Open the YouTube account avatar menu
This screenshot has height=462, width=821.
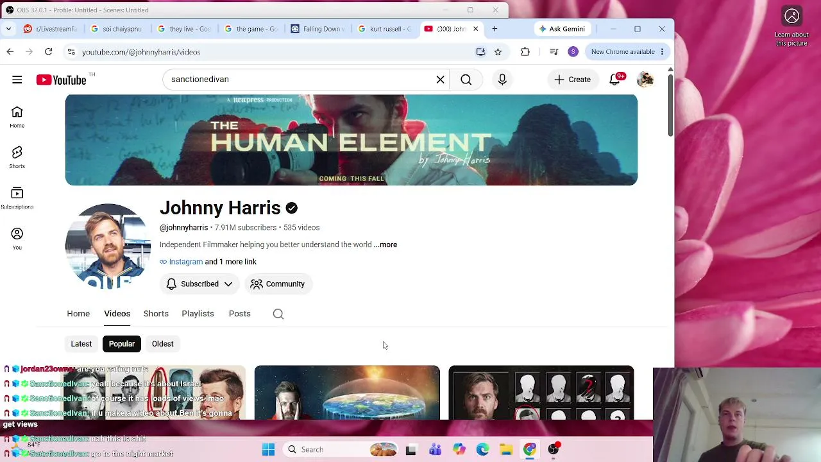(x=645, y=80)
